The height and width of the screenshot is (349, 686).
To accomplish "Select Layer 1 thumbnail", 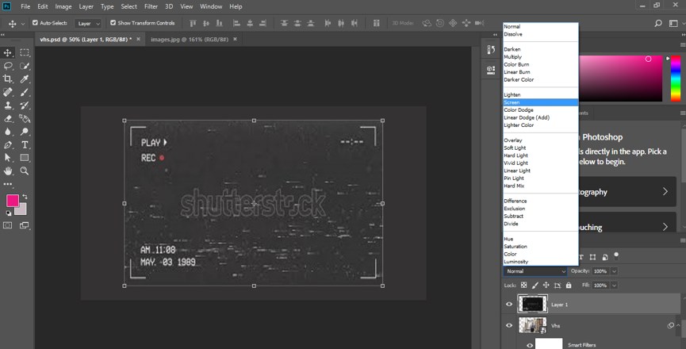I will (x=532, y=304).
